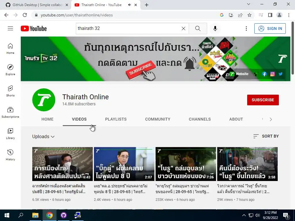This screenshot has width=295, height=221.
Task: Open a new browser tab
Action: tap(147, 5)
